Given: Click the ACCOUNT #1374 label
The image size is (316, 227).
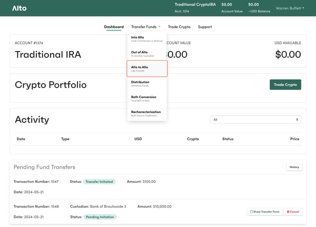Looking at the screenshot, I should 29,43.
